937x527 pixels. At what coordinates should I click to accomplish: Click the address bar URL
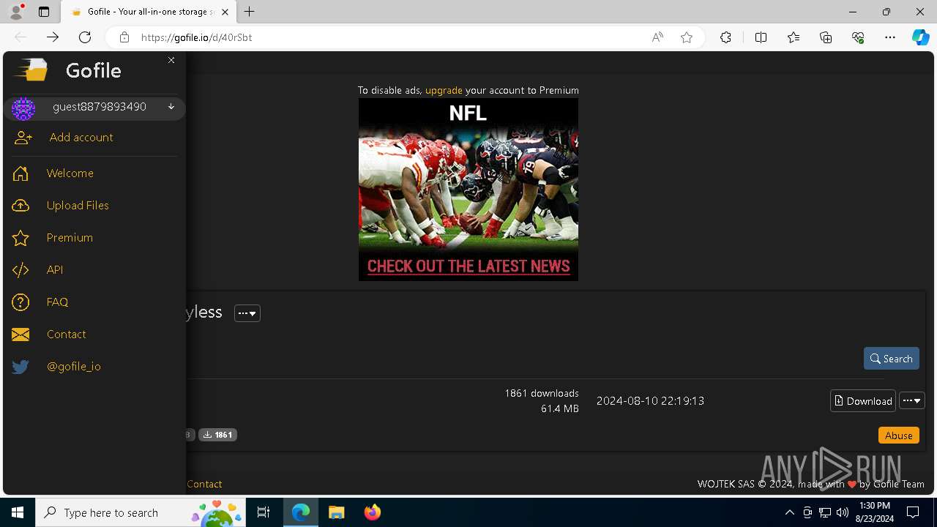point(196,37)
